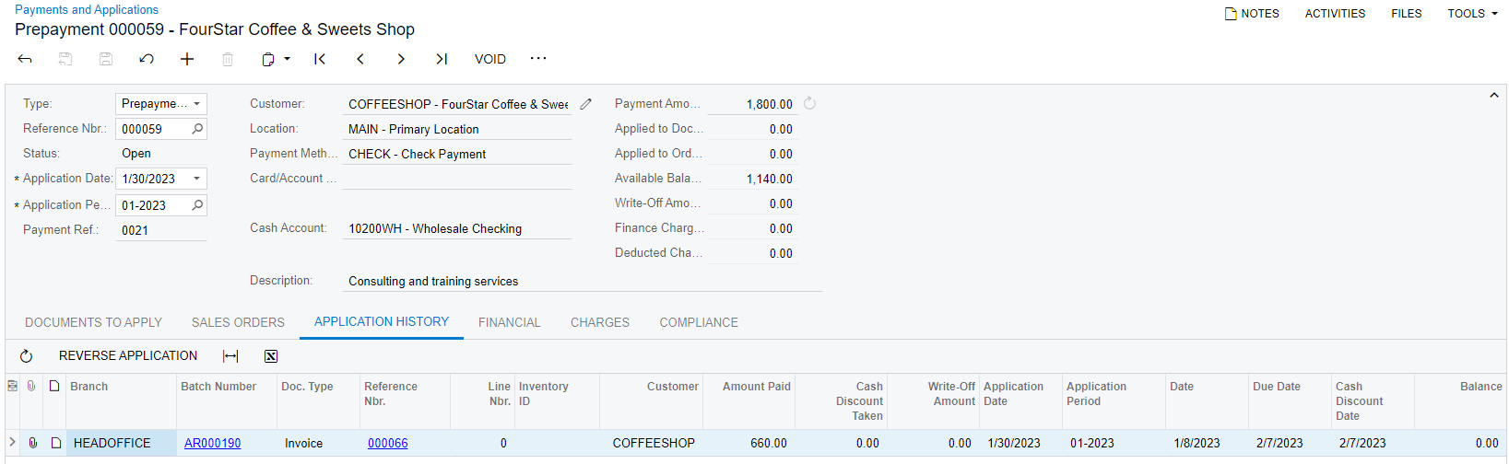Click the VOID button

click(489, 59)
